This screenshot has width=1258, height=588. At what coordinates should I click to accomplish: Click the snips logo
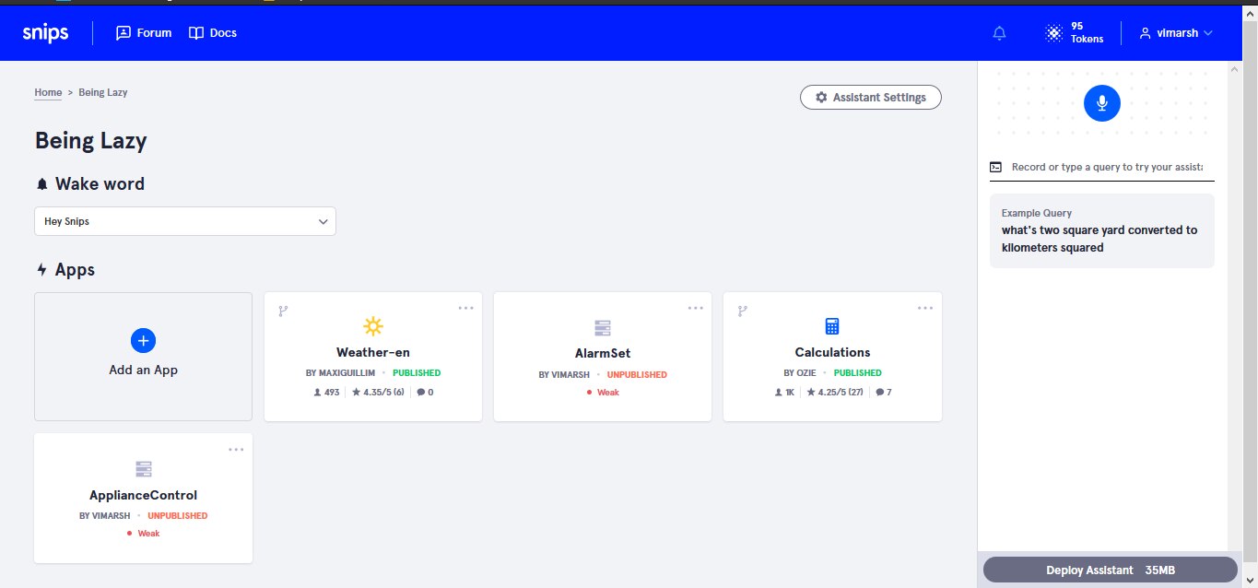click(x=46, y=33)
